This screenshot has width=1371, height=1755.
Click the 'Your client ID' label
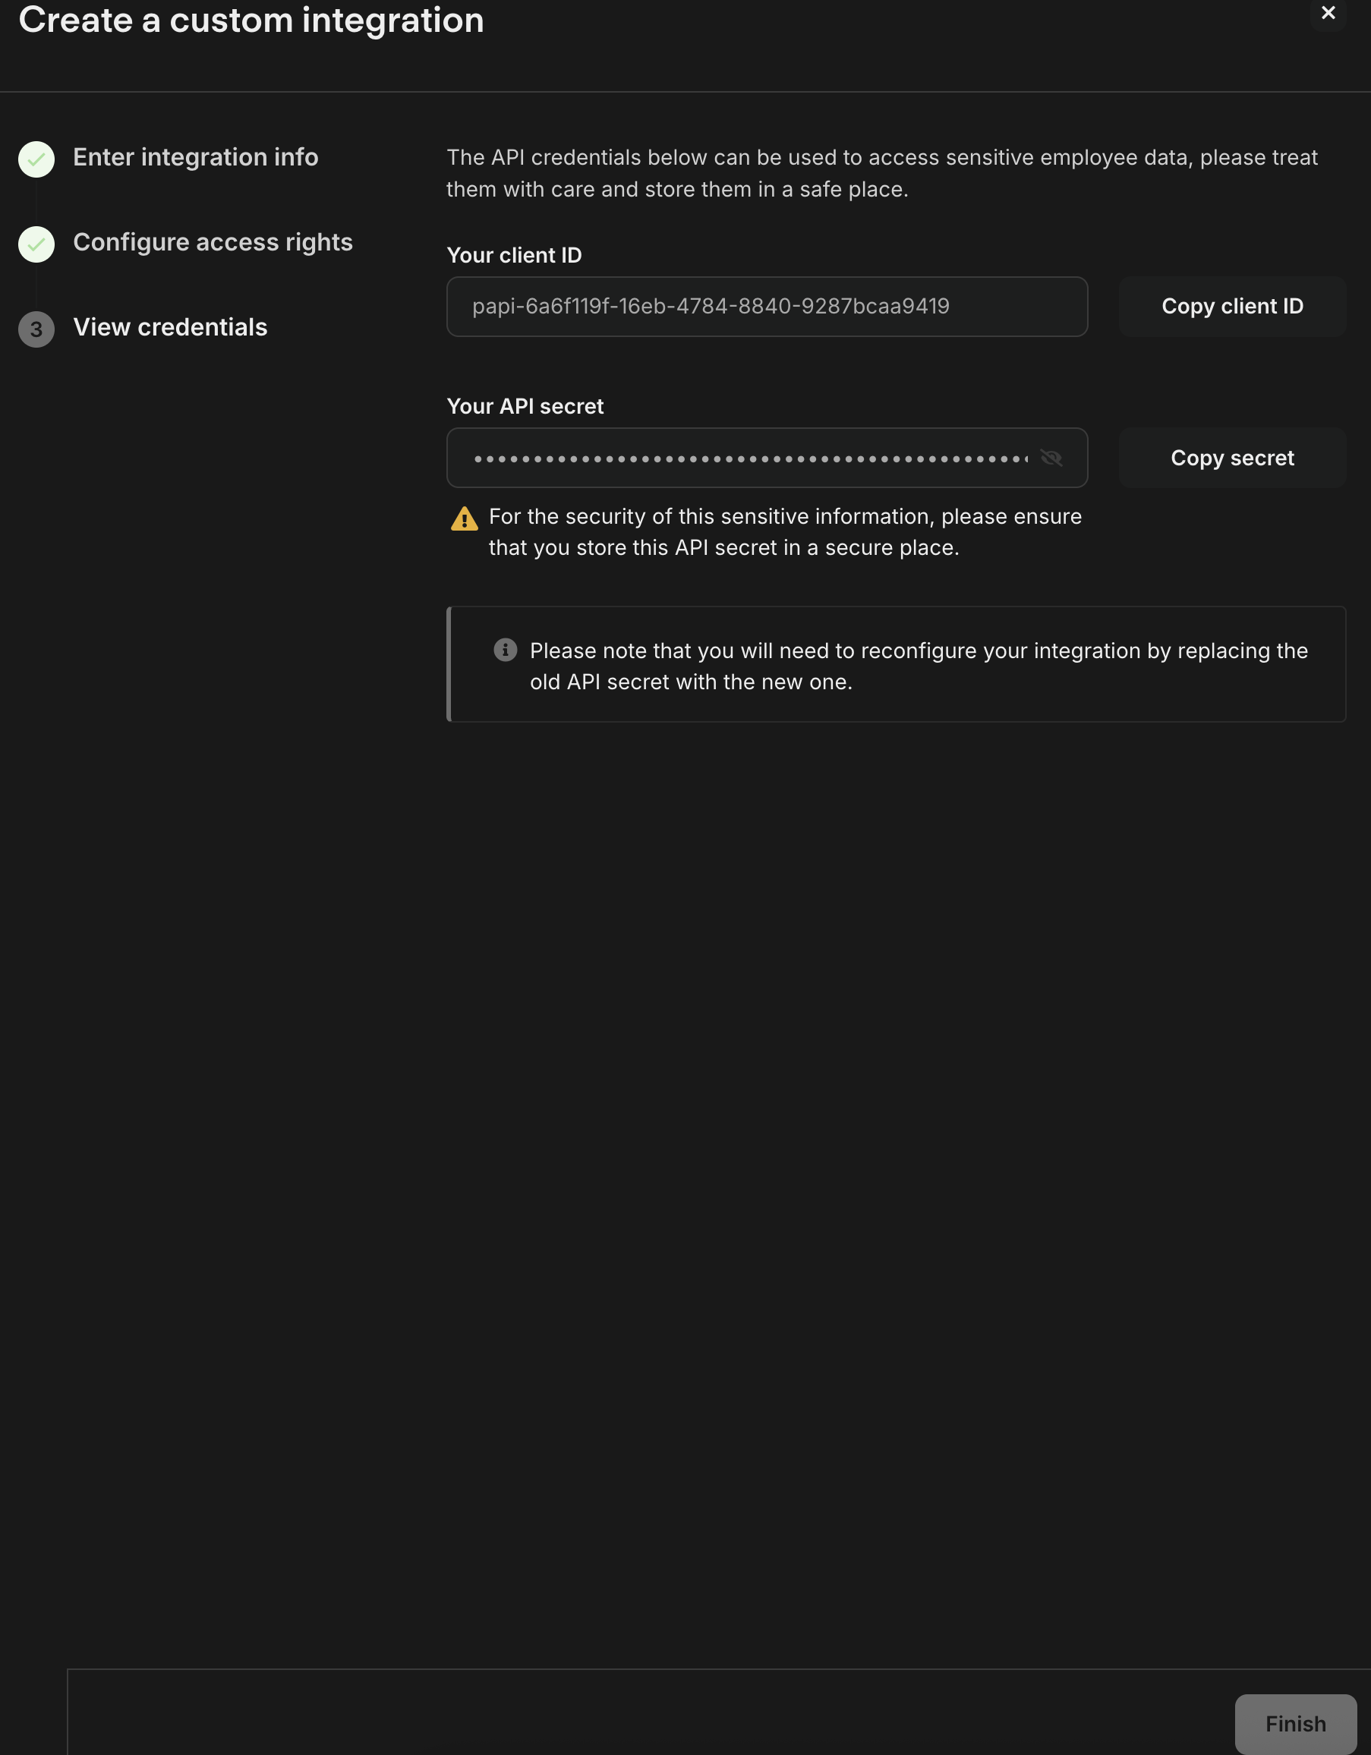point(513,256)
